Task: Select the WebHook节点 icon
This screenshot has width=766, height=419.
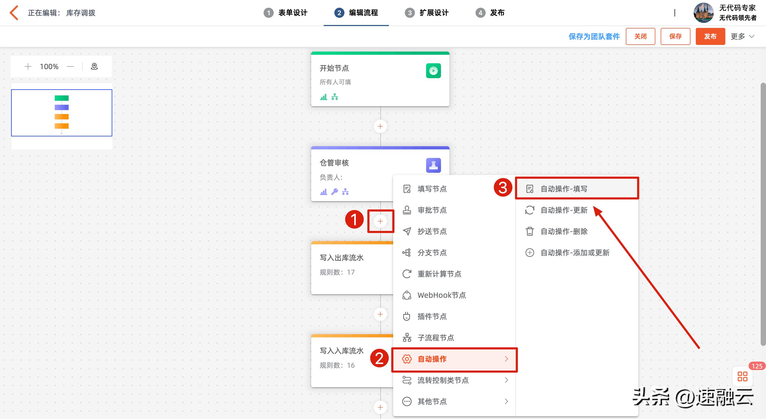Action: (x=407, y=295)
